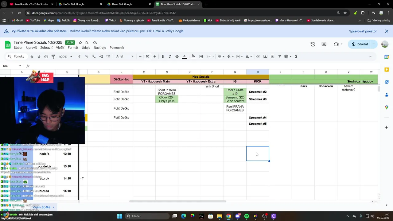The width and height of the screenshot is (393, 221).
Task: Open the Súbor menu
Action: click(18, 48)
